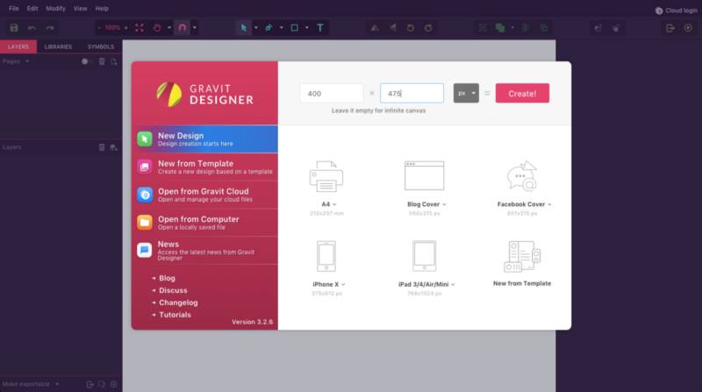Click the Present play icon in the toolbar
Viewport: 702px width, 392px height.
688,28
